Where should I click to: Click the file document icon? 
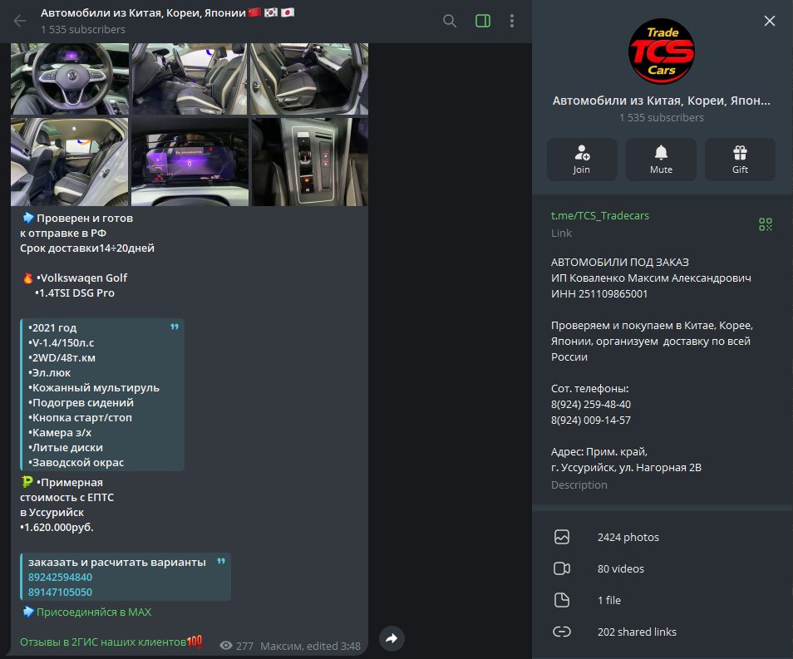click(562, 600)
